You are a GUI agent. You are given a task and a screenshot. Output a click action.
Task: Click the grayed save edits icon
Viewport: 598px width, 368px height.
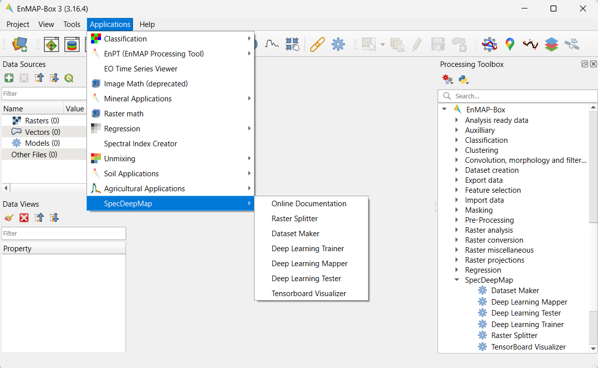438,44
